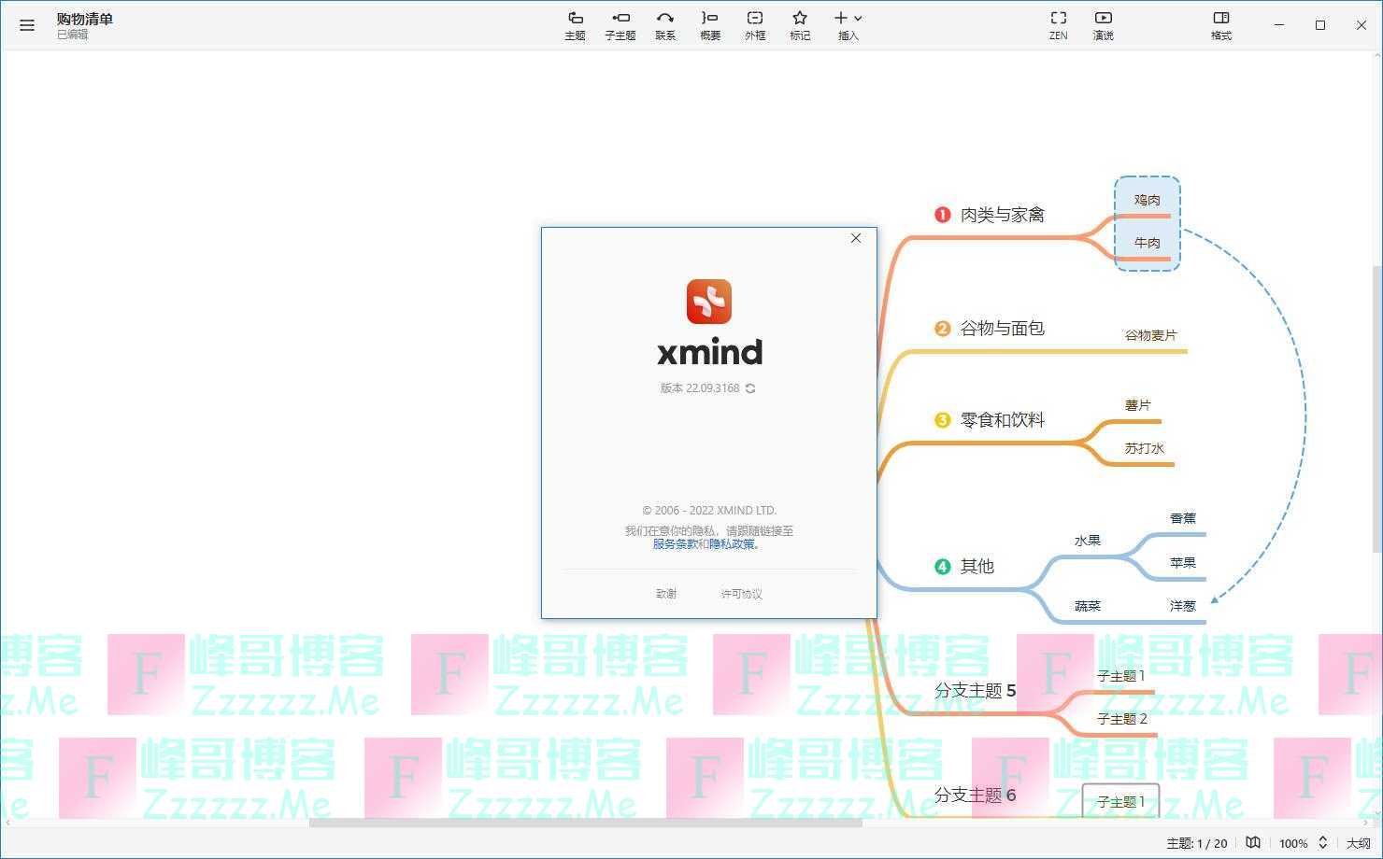The height and width of the screenshot is (859, 1383).
Task: Expand the 插入 (Insert) dropdown
Action: coord(848,24)
